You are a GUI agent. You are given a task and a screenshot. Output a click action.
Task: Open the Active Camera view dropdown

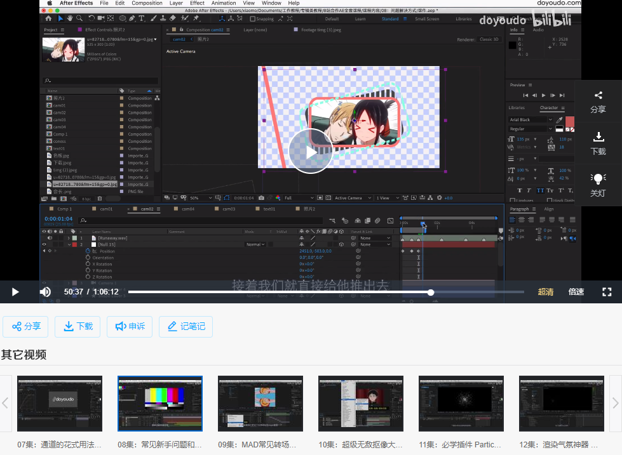353,198
